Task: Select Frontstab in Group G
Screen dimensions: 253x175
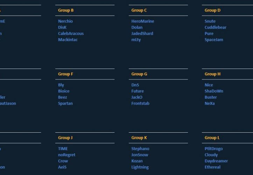Action: pos(141,104)
